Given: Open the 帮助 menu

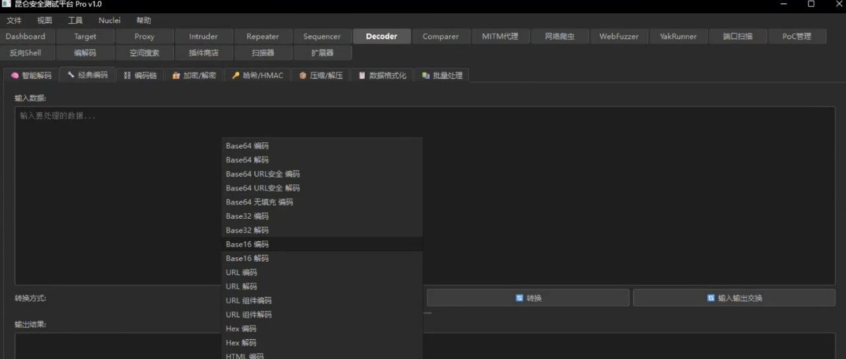Looking at the screenshot, I should (143, 20).
